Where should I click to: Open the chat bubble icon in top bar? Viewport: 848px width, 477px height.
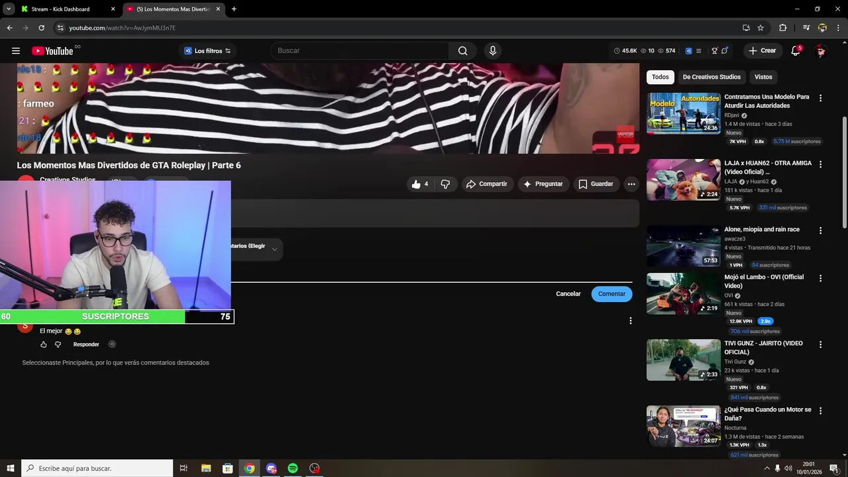pyautogui.click(x=725, y=51)
